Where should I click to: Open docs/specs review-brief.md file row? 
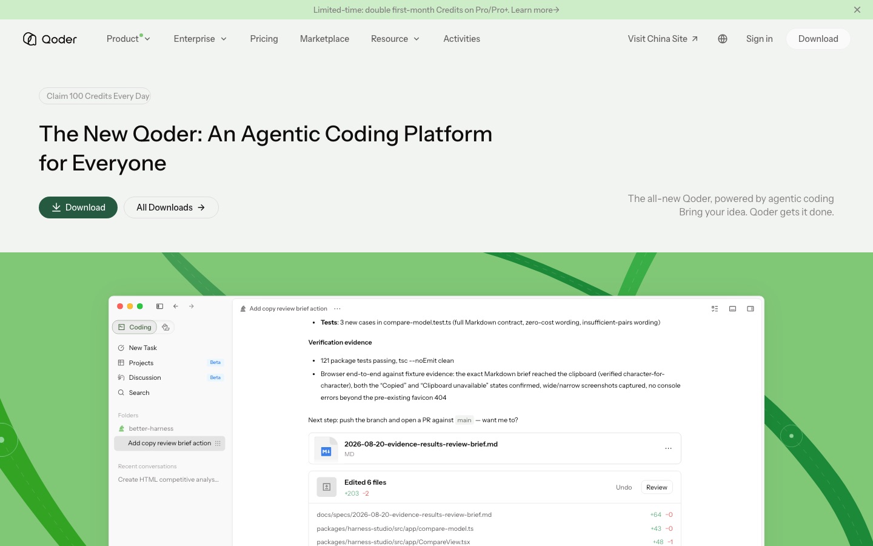(x=495, y=514)
